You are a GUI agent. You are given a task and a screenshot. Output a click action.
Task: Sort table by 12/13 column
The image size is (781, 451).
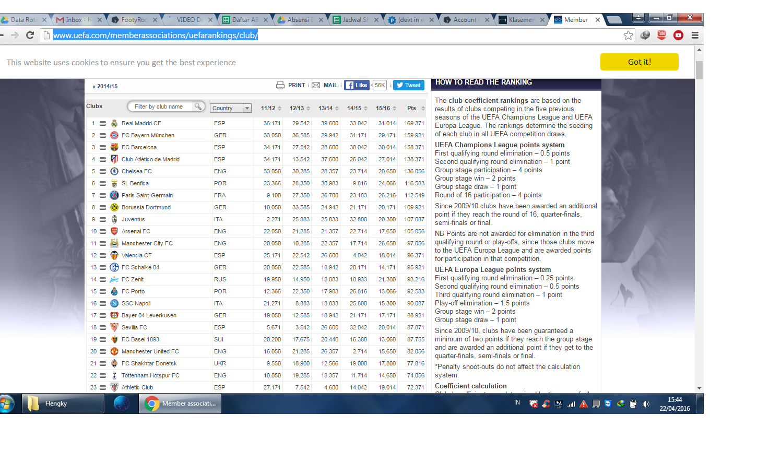pos(300,108)
